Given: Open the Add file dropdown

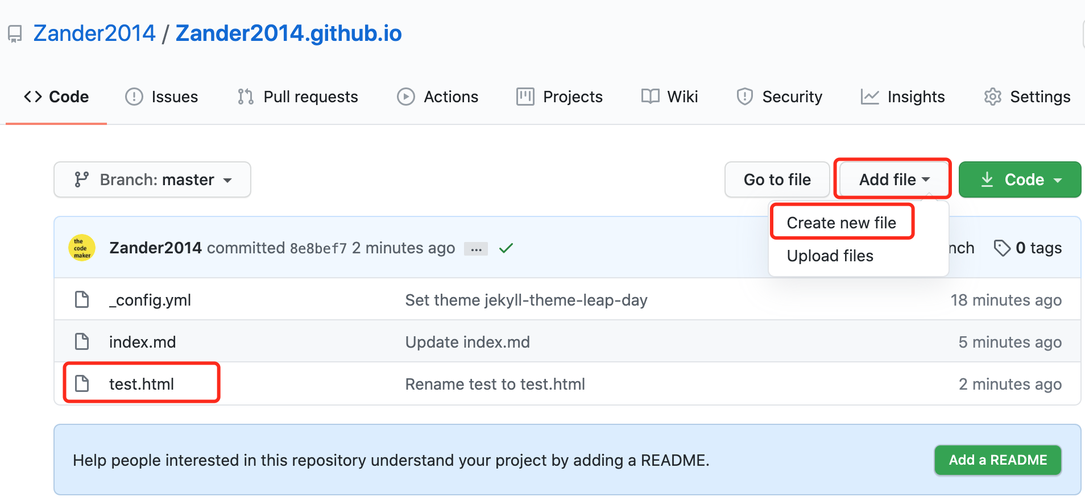Looking at the screenshot, I should pyautogui.click(x=893, y=179).
